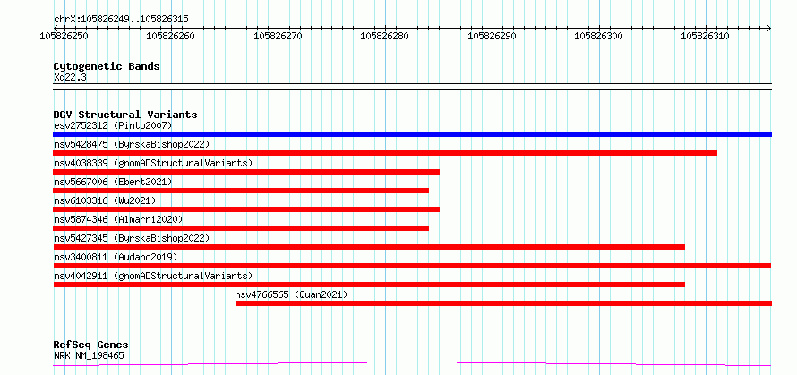Click the chrX:105826249..105826315 region label
The height and width of the screenshot is (375, 797).
[121, 20]
